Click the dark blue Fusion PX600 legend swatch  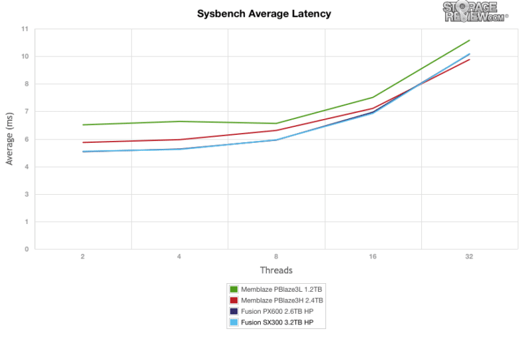point(234,311)
